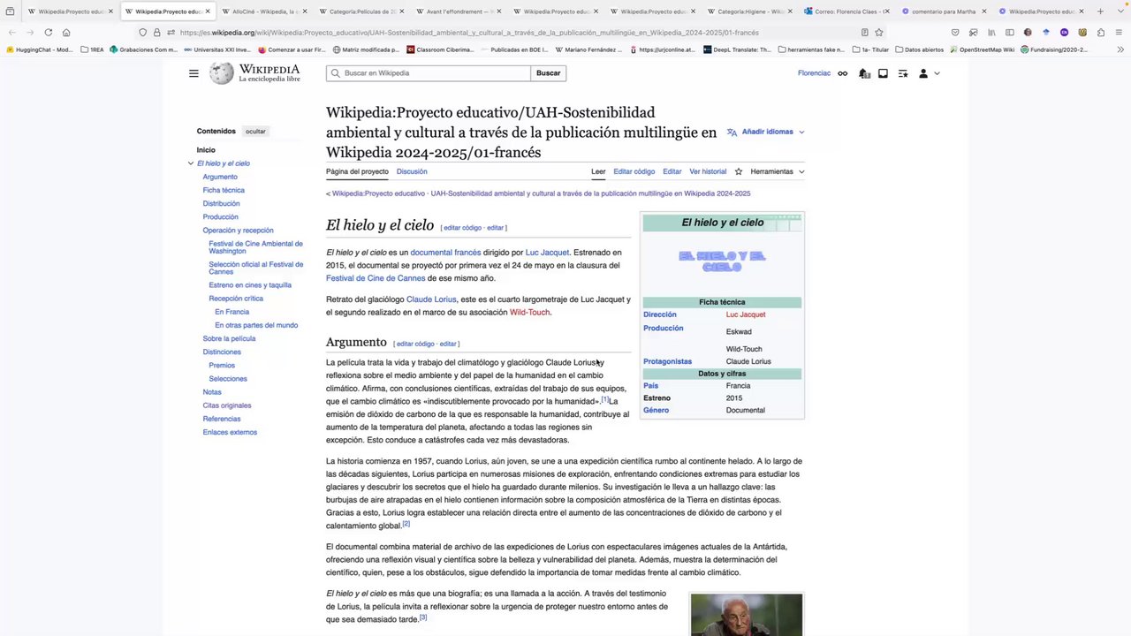Open the DeepL Translate bookmark
The width and height of the screenshot is (1131, 636).
(737, 49)
